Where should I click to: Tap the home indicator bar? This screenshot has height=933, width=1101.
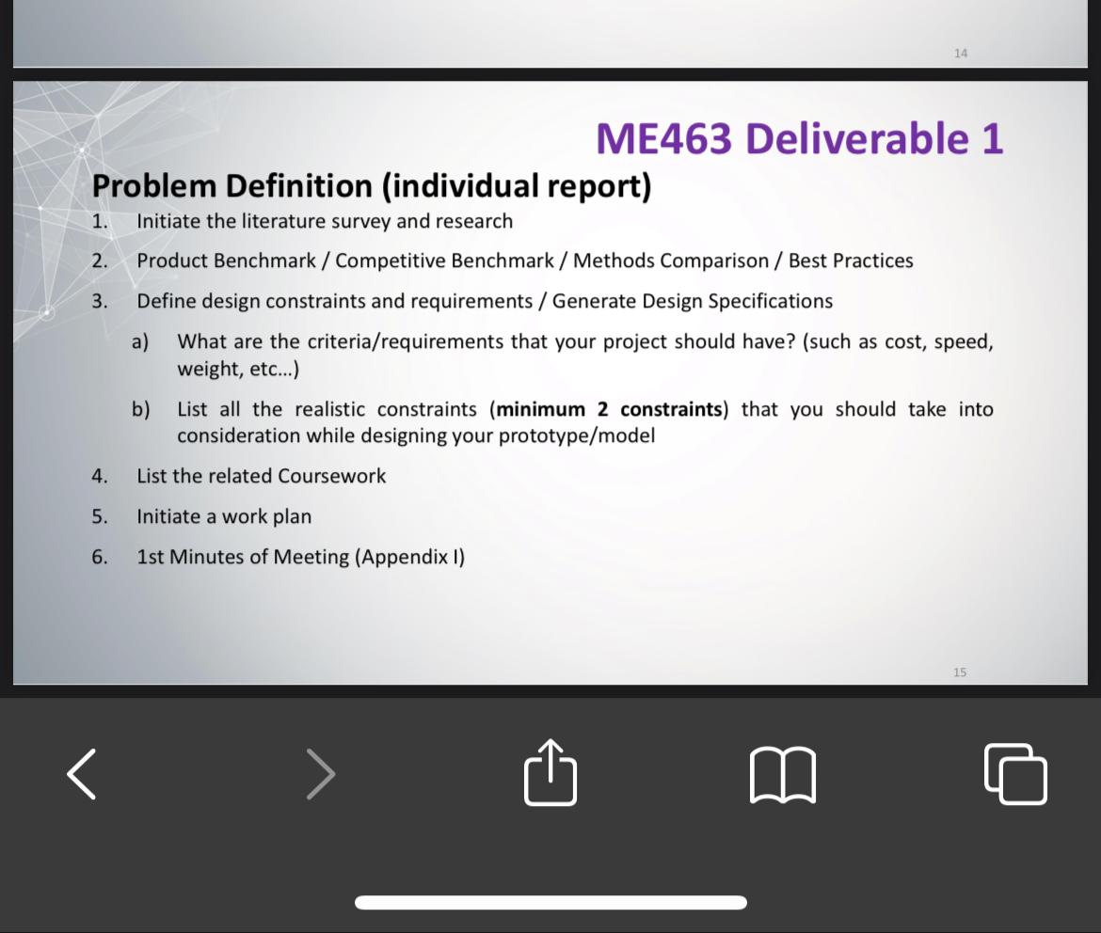pos(550,903)
